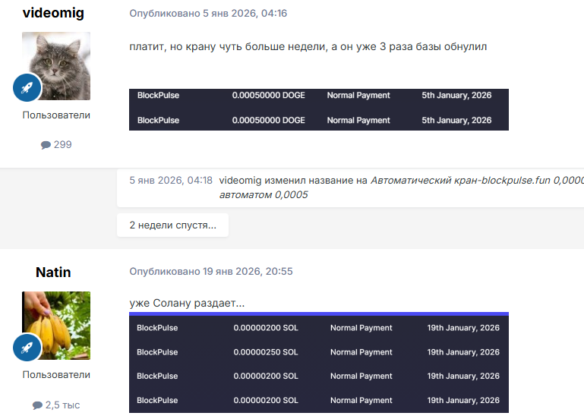The image size is (584, 419).
Task: Click the rocket rank badge on videomig's avatar
Action: click(x=27, y=88)
